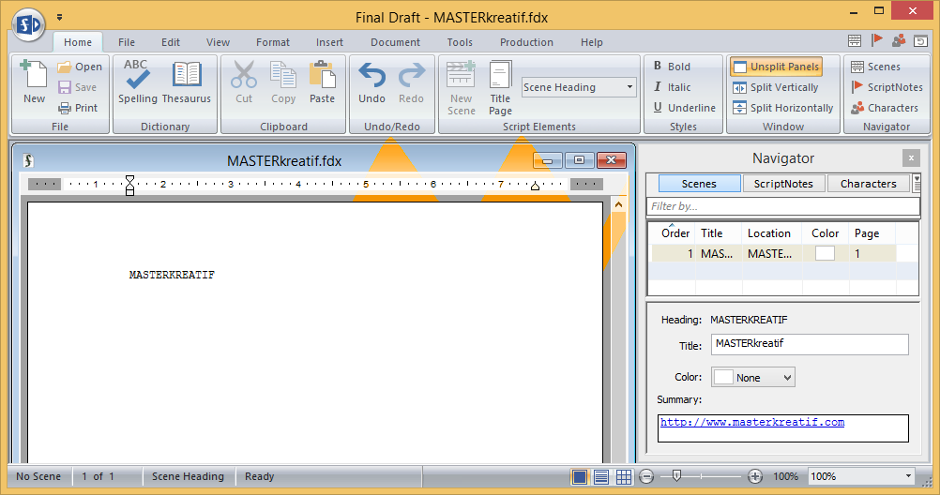Click the Title field containing MASTERkreatif
The width and height of the screenshot is (940, 495).
click(810, 344)
